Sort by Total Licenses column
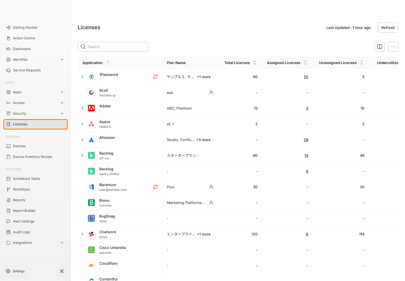This screenshot has height=281, width=405. point(255,63)
